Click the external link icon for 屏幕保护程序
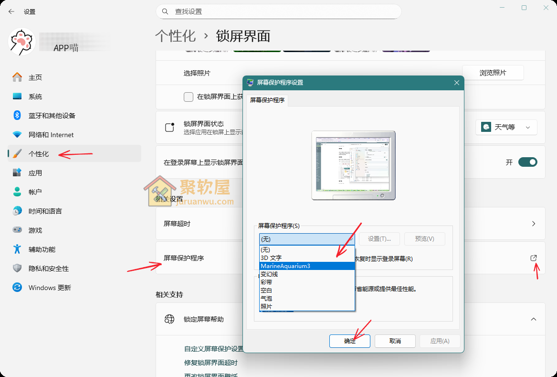This screenshot has width=557, height=377. [x=534, y=258]
